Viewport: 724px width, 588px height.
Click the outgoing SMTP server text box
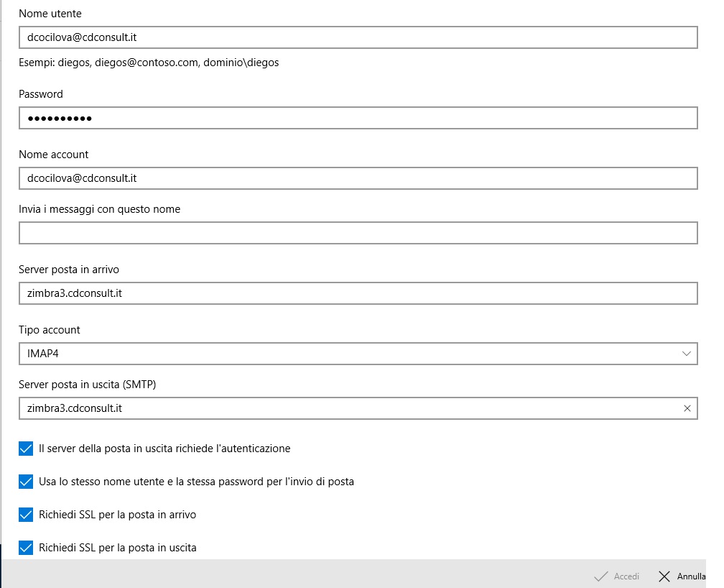pyautogui.click(x=345, y=408)
